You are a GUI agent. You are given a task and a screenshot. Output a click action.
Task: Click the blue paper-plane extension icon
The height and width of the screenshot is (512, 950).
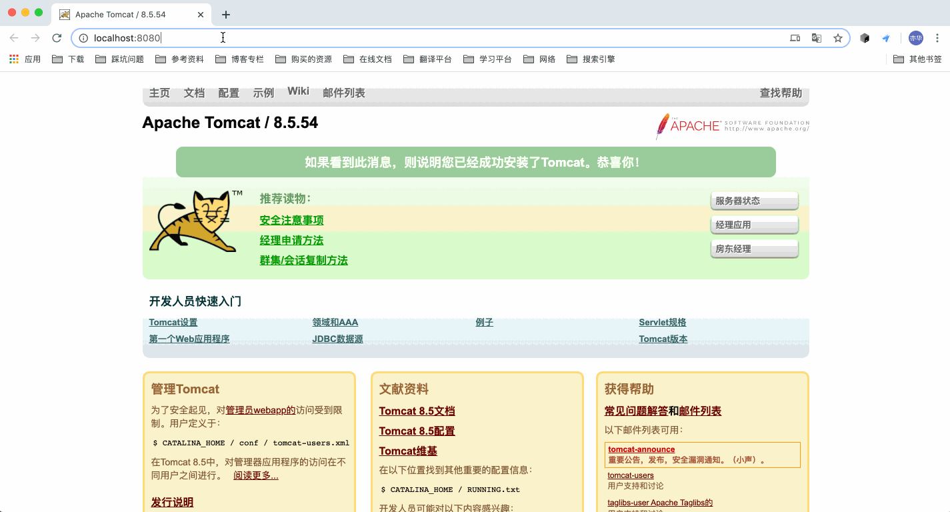[x=886, y=38]
